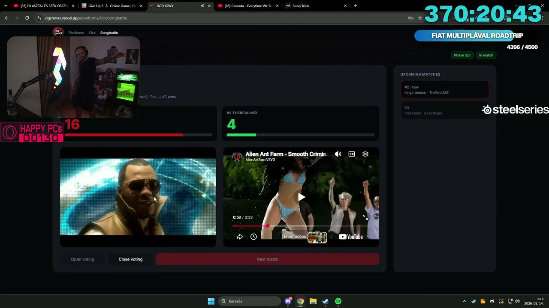This screenshot has height=308, width=549.
Task: Open a new browser tab
Action: click(356, 6)
